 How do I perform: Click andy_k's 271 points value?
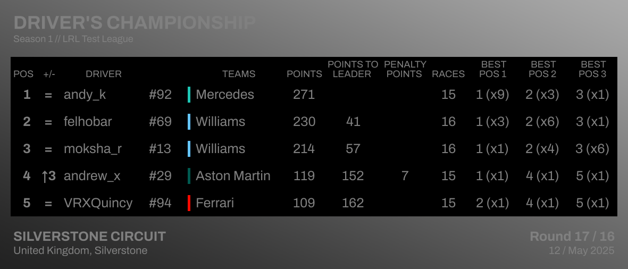[x=304, y=95]
